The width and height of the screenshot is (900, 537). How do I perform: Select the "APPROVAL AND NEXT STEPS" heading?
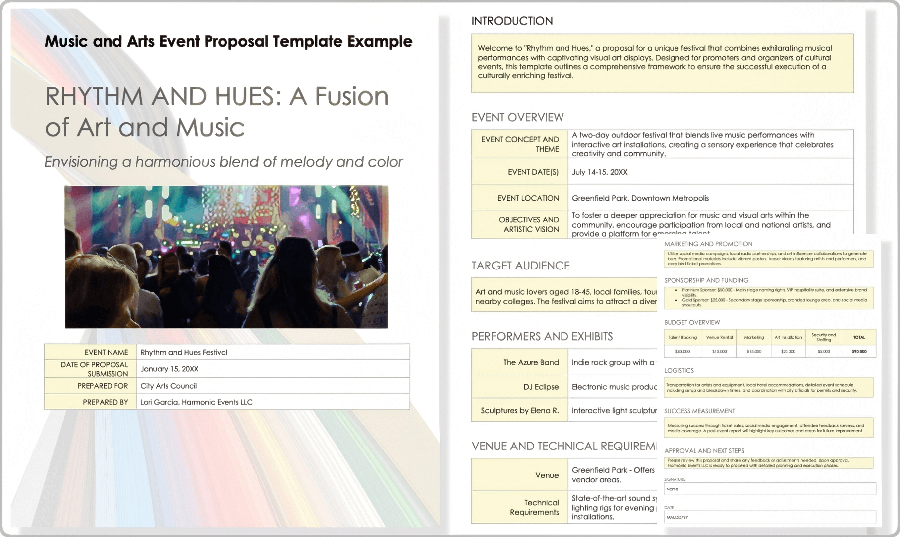click(704, 450)
